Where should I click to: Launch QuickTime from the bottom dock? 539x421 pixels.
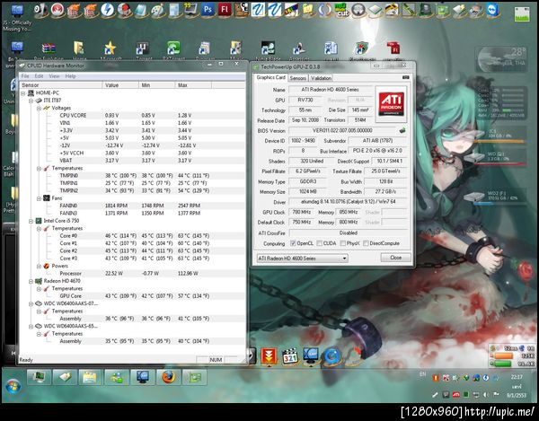point(331,356)
